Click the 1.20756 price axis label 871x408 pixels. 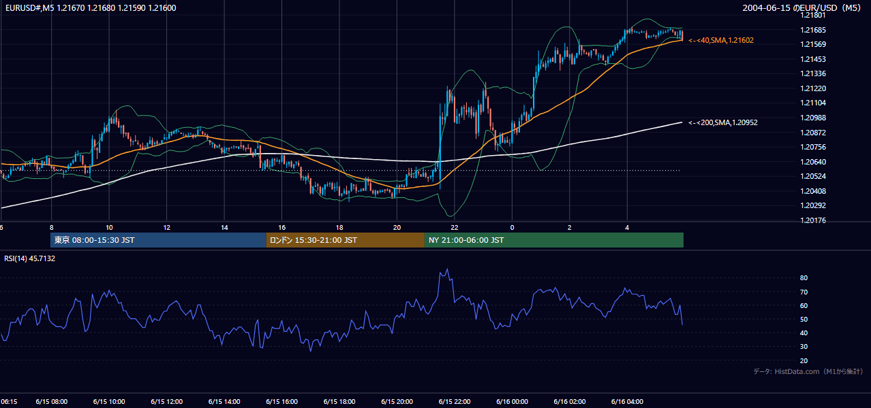click(x=812, y=147)
